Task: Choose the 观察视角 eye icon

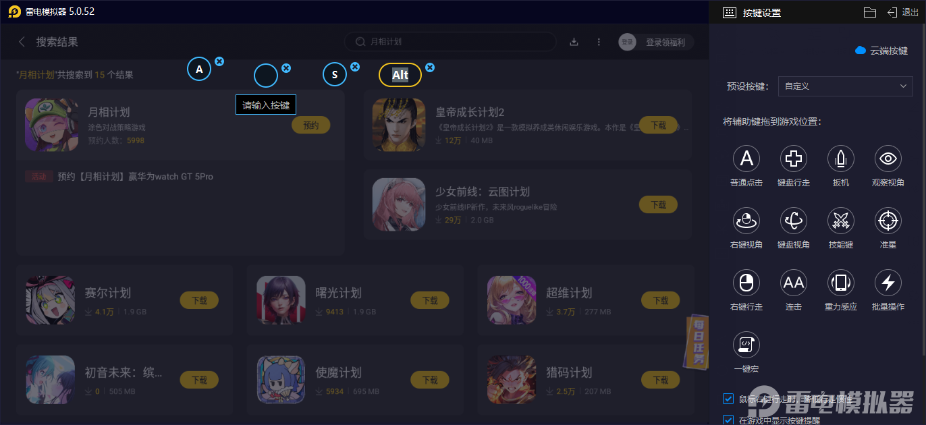Action: pyautogui.click(x=888, y=159)
